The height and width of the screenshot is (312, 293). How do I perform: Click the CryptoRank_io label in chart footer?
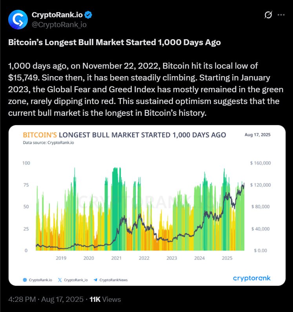click(76, 280)
